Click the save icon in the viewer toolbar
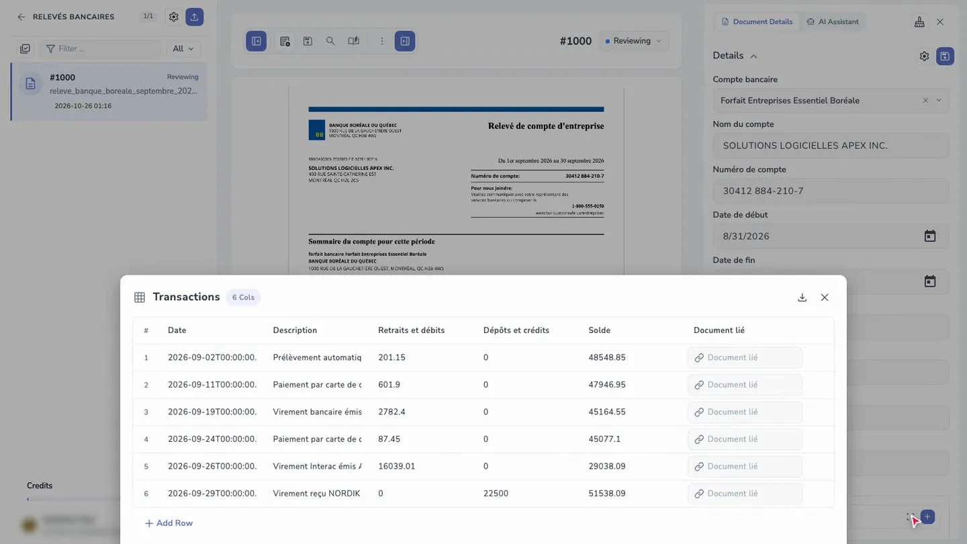The image size is (967, 544). pos(308,41)
